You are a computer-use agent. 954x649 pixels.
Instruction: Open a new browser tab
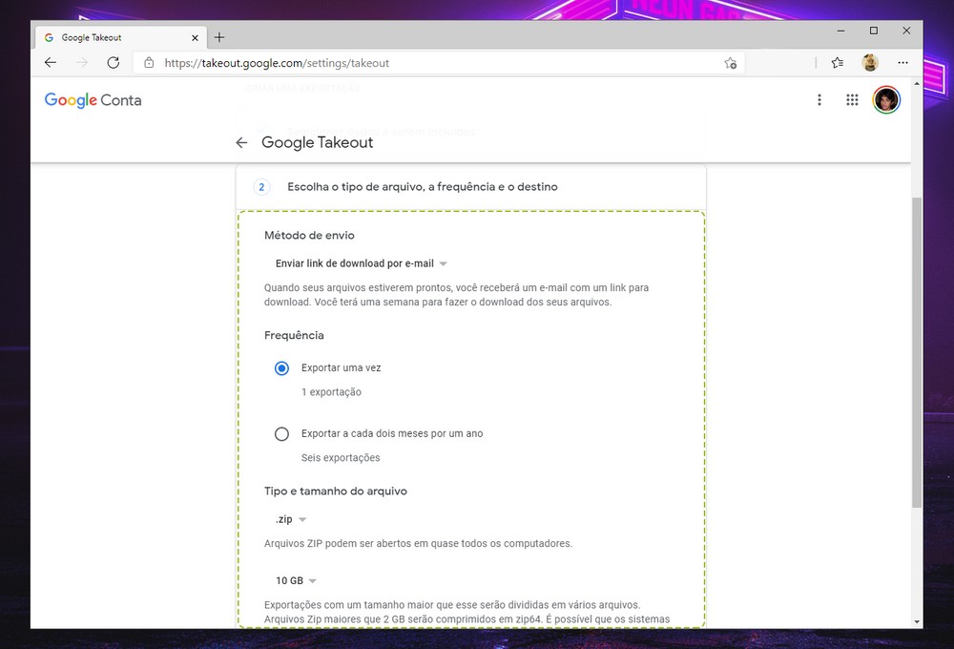(219, 38)
